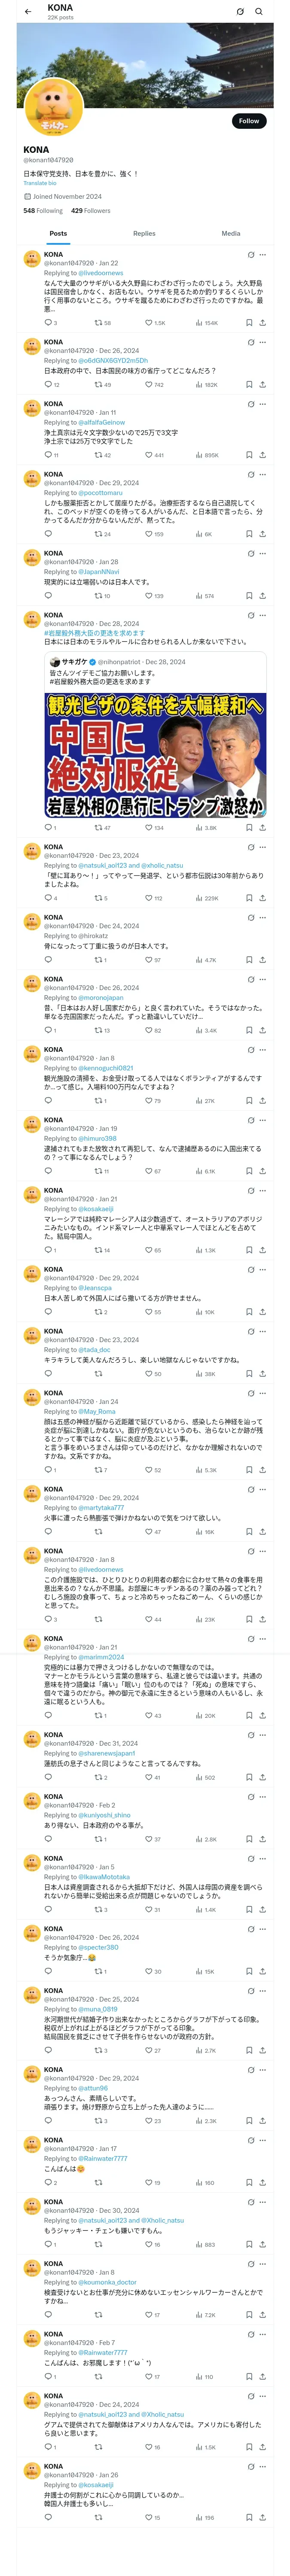The width and height of the screenshot is (290, 2576).
Task: Open the three-dot menu on the Jan 11 post
Action: pyautogui.click(x=262, y=404)
